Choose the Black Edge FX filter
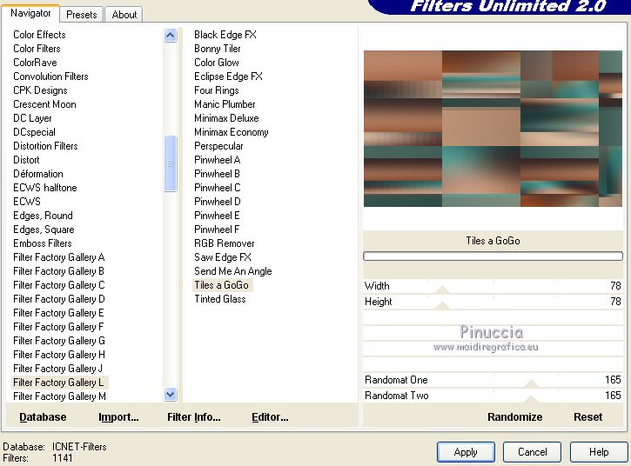This screenshot has width=631, height=466. tap(225, 35)
